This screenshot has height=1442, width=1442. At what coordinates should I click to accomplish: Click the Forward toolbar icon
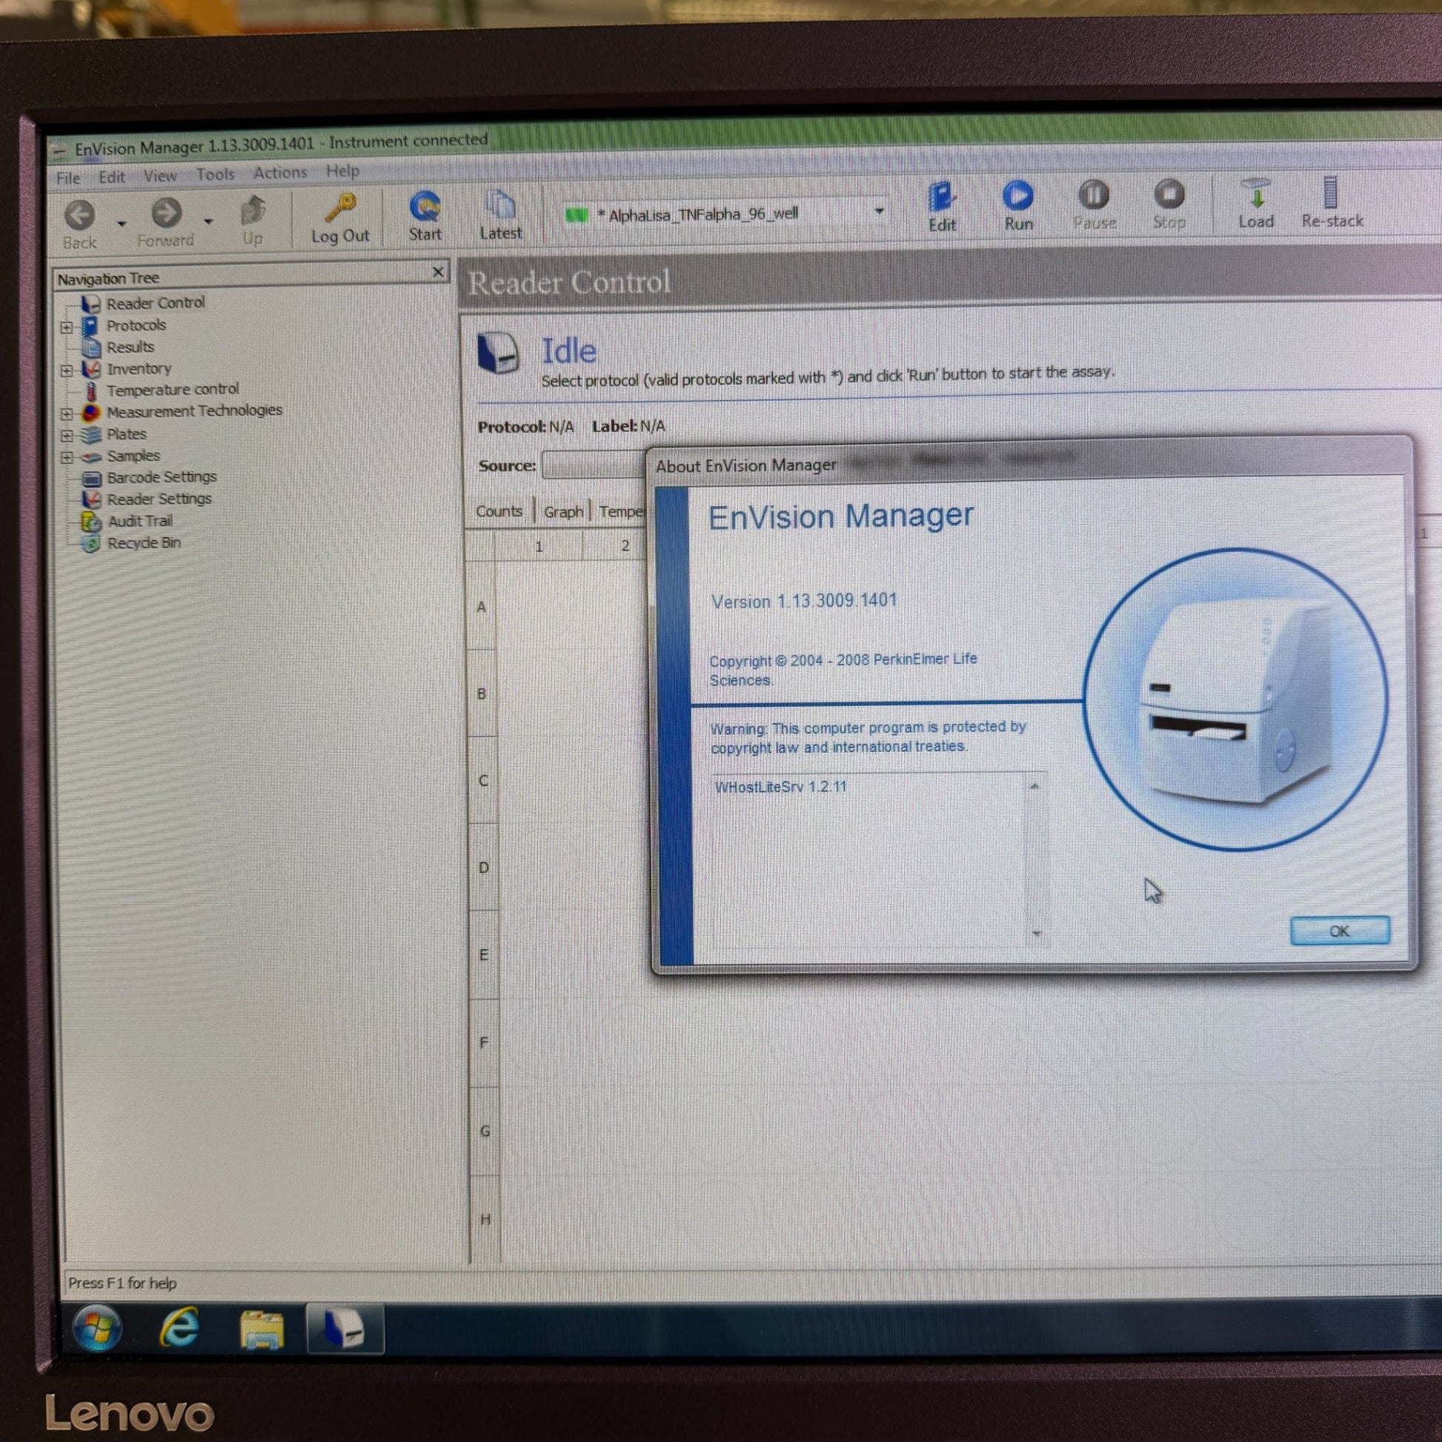167,213
